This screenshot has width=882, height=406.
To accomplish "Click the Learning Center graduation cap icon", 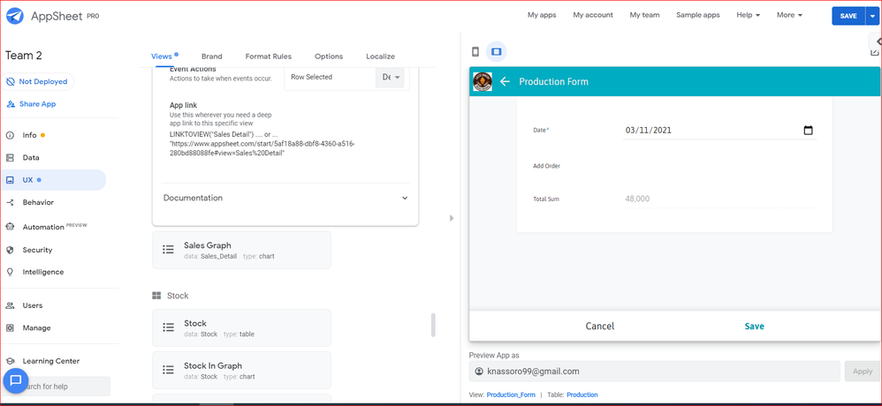I will (10, 361).
